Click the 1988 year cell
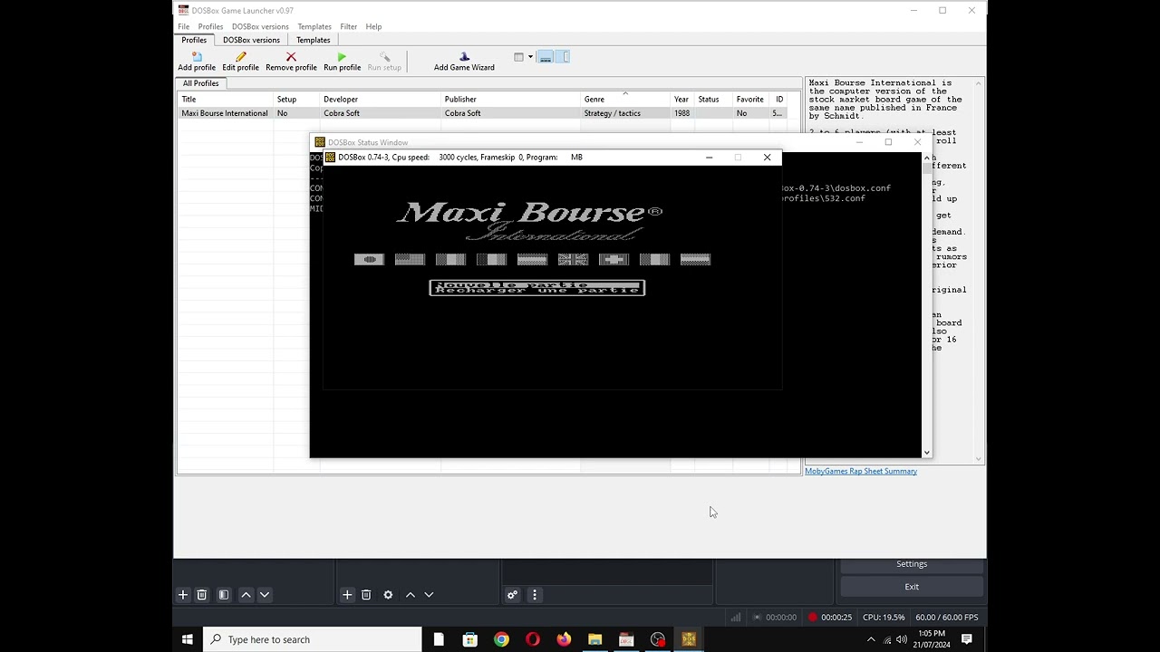This screenshot has width=1160, height=652. (x=681, y=113)
